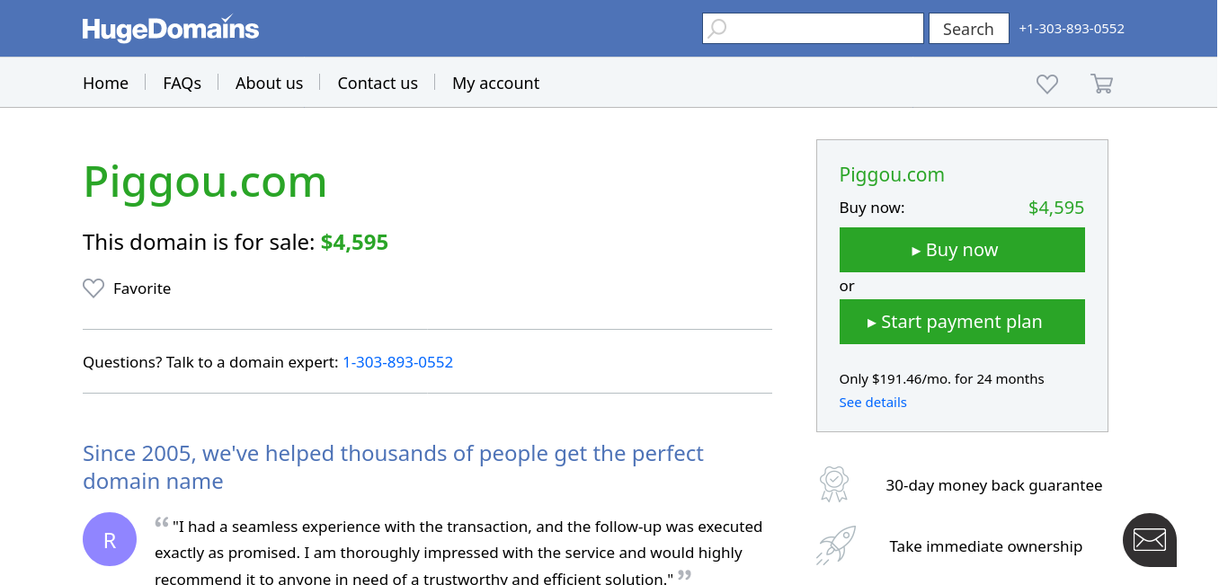Open the shopping cart icon
The width and height of the screenshot is (1228, 585).
(1101, 84)
